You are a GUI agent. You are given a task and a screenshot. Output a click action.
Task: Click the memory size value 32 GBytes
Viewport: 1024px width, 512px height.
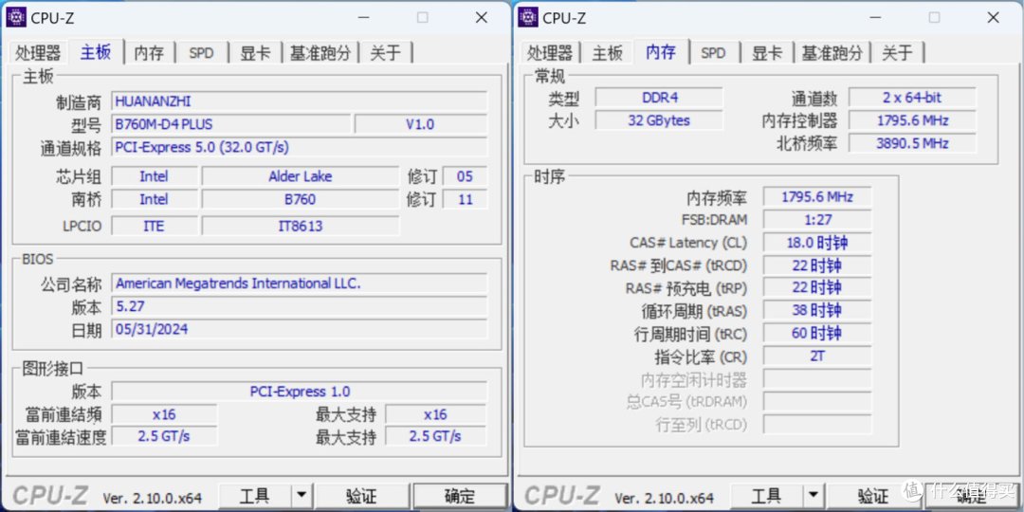click(659, 120)
